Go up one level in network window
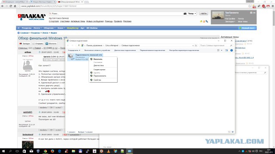The image size is (275, 154). (x=79, y=45)
